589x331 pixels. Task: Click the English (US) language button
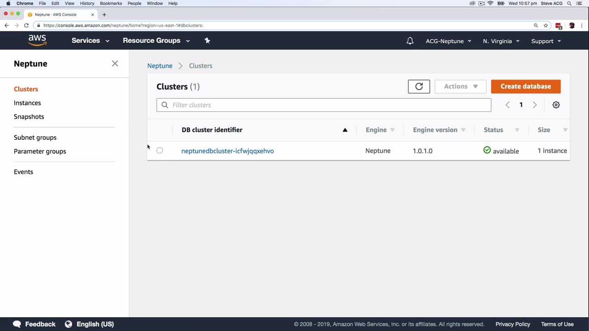(x=95, y=324)
